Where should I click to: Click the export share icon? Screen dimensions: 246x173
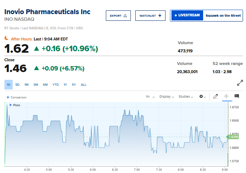click(x=125, y=16)
